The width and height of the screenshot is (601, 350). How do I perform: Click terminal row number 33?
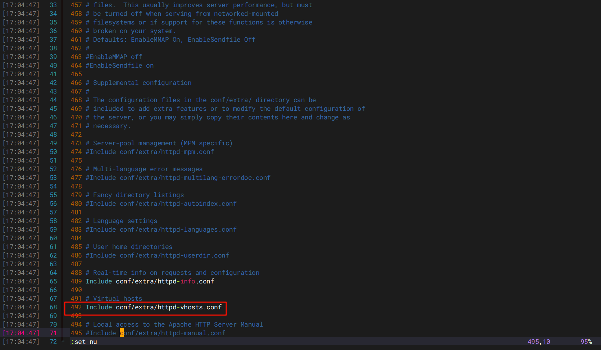[53, 5]
